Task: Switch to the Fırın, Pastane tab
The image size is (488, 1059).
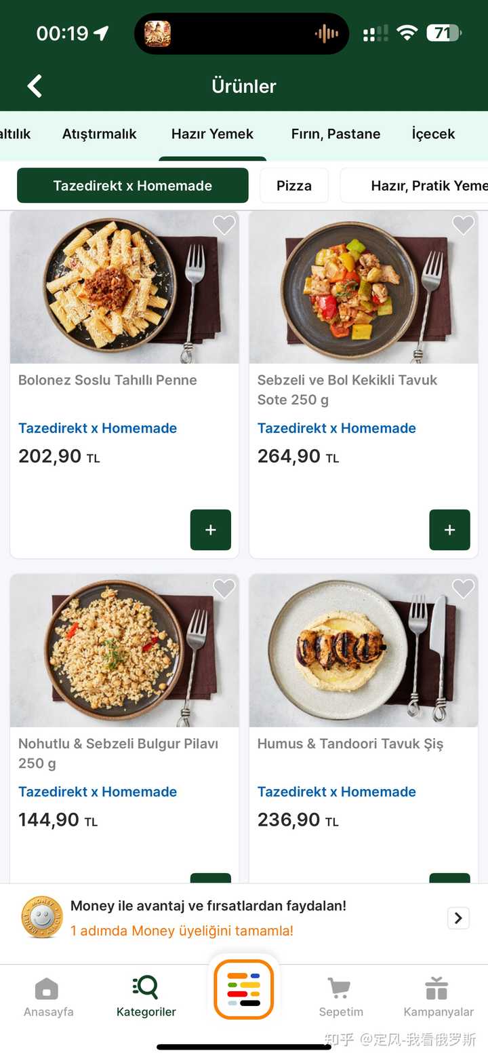Action: pos(335,134)
